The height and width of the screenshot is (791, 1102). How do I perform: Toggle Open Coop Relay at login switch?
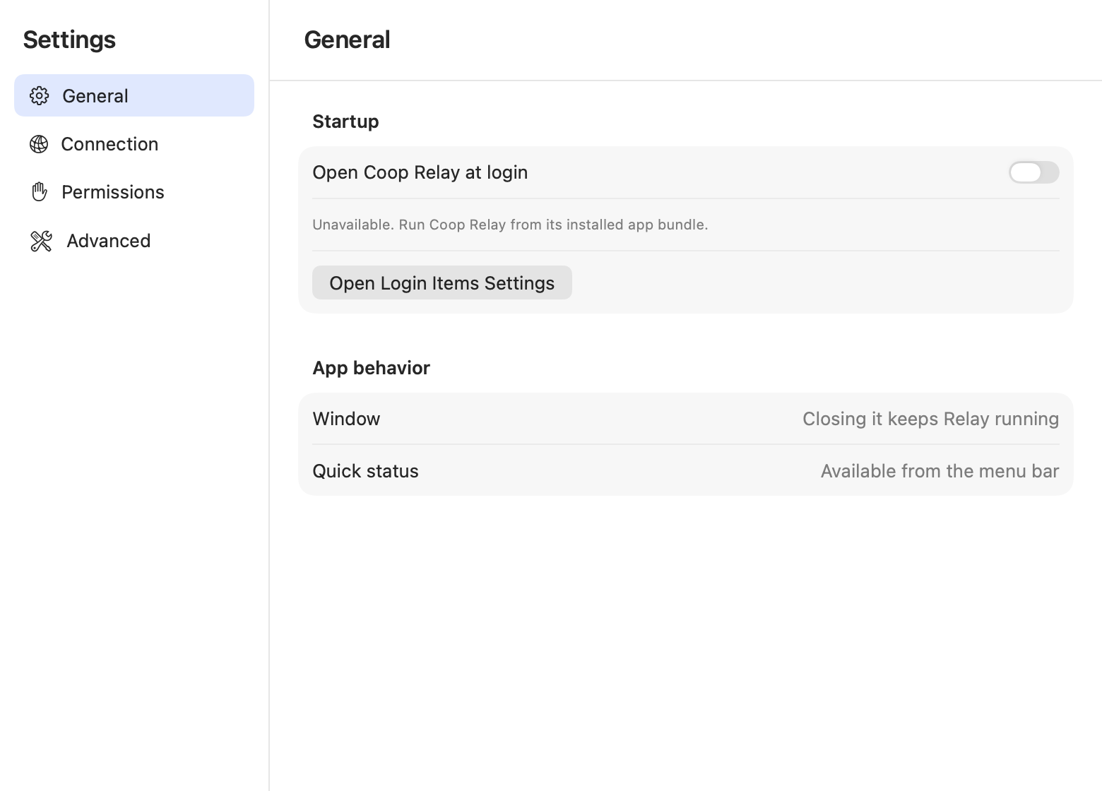click(x=1033, y=172)
